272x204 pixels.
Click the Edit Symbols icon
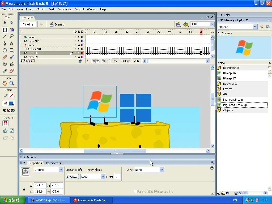tap(186, 24)
